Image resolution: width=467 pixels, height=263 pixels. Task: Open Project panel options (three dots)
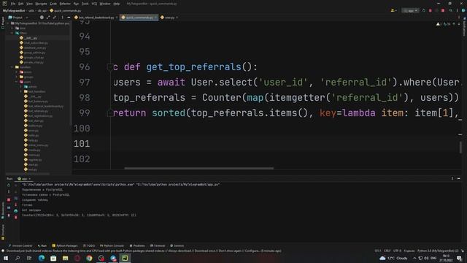click(x=62, y=18)
